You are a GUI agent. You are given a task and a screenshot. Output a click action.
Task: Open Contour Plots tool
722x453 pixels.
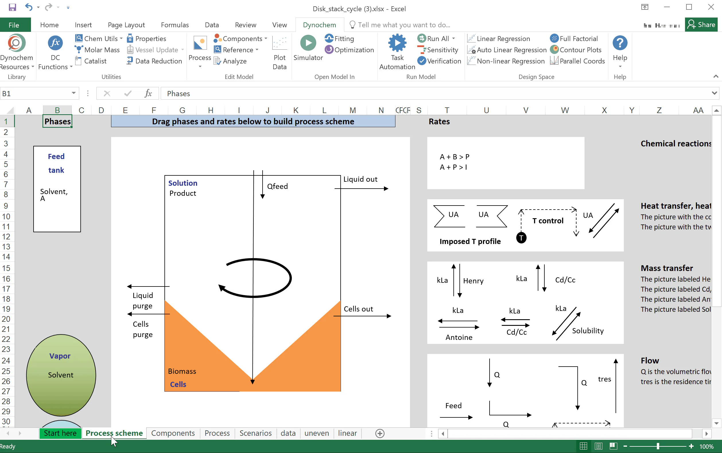coord(576,50)
